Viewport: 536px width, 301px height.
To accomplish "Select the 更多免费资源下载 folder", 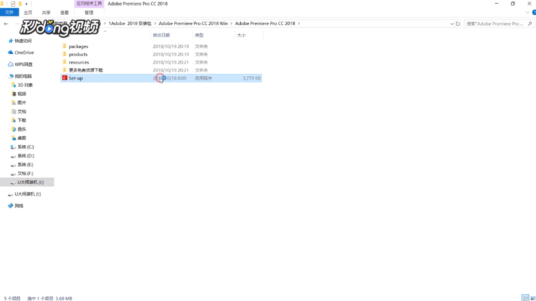I will pos(86,70).
